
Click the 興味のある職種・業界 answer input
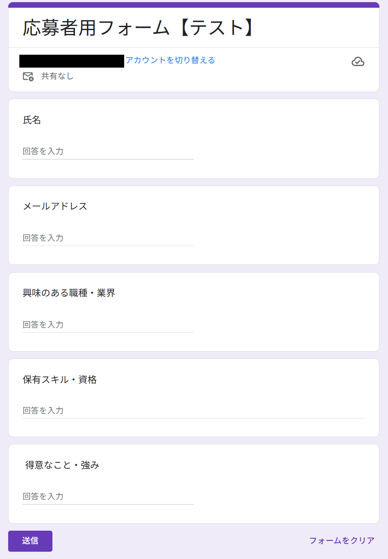pyautogui.click(x=108, y=325)
